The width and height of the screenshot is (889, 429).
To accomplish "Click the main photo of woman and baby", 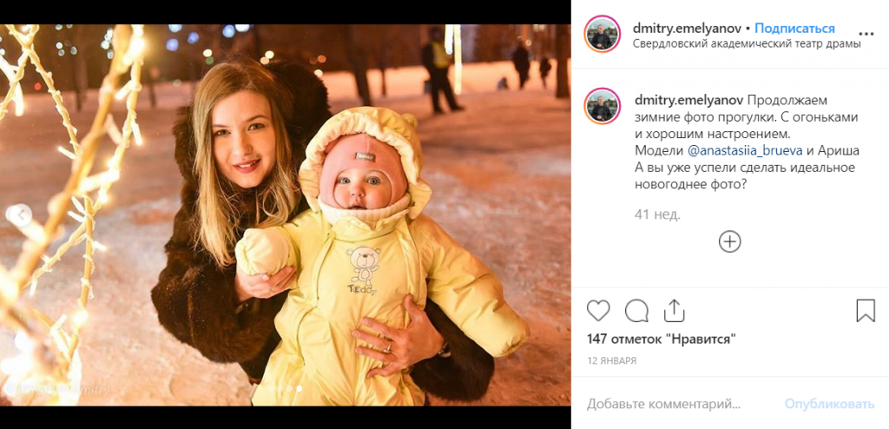I will click(285, 214).
